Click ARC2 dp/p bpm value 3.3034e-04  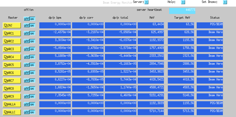[55, 41]
